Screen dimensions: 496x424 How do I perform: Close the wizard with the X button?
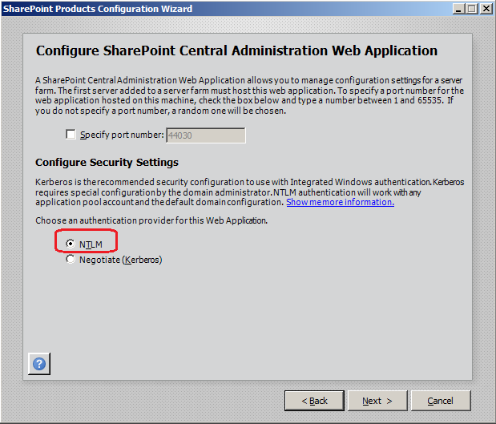tap(486, 9)
